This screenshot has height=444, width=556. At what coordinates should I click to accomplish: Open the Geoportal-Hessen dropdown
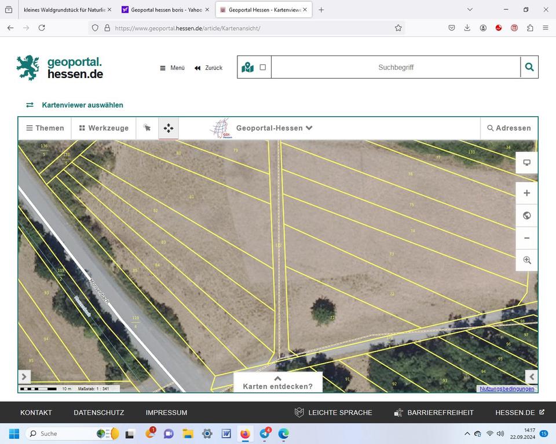(x=274, y=128)
